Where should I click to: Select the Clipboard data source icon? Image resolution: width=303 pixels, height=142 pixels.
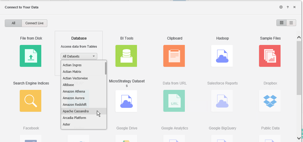pos(174,56)
